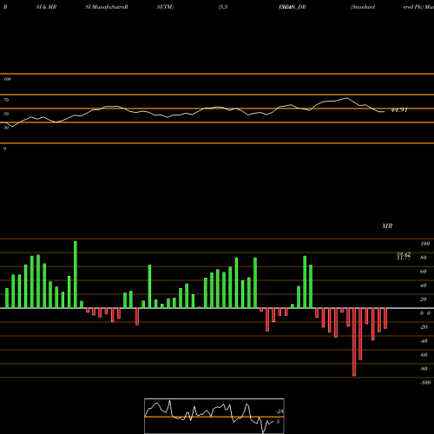This screenshot has height=434, width=434.
Task: Open the mini line chart thumbnail at the bottom
Action: click(214, 416)
